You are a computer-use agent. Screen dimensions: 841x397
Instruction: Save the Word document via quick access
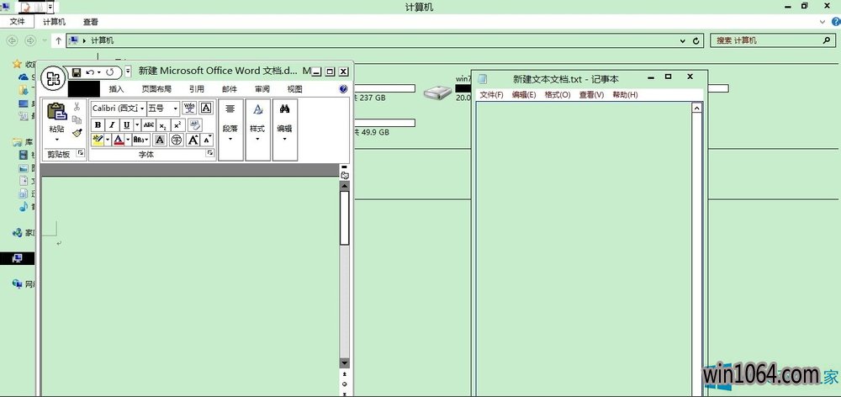(x=77, y=71)
